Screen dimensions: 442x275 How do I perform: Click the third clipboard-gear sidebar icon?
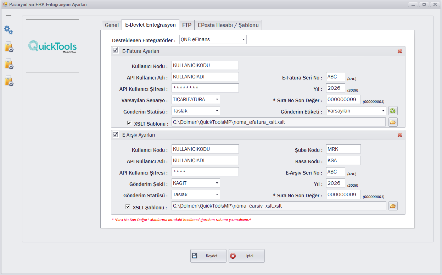click(9, 81)
